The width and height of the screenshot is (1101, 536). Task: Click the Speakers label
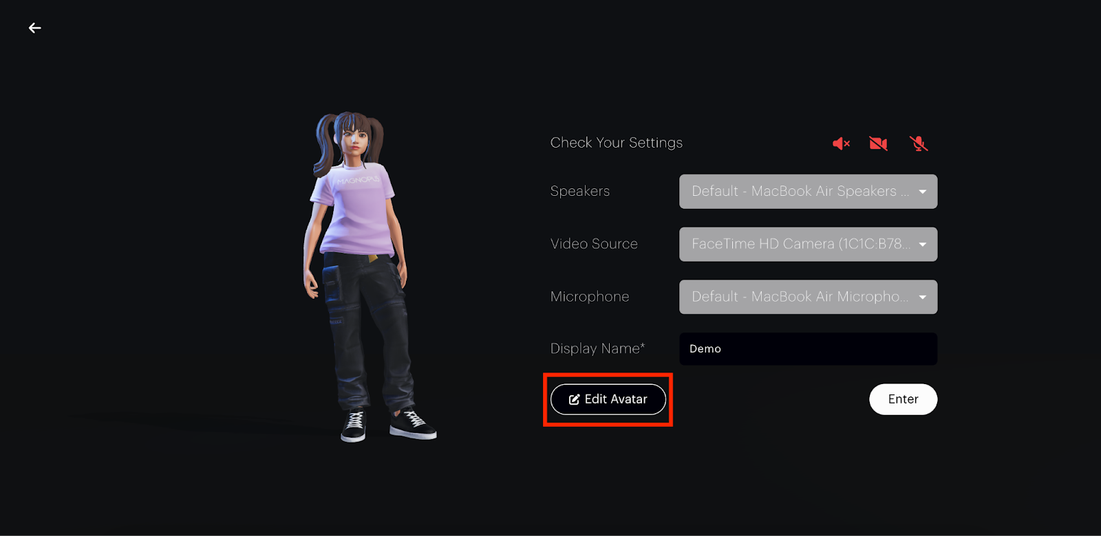tap(579, 192)
